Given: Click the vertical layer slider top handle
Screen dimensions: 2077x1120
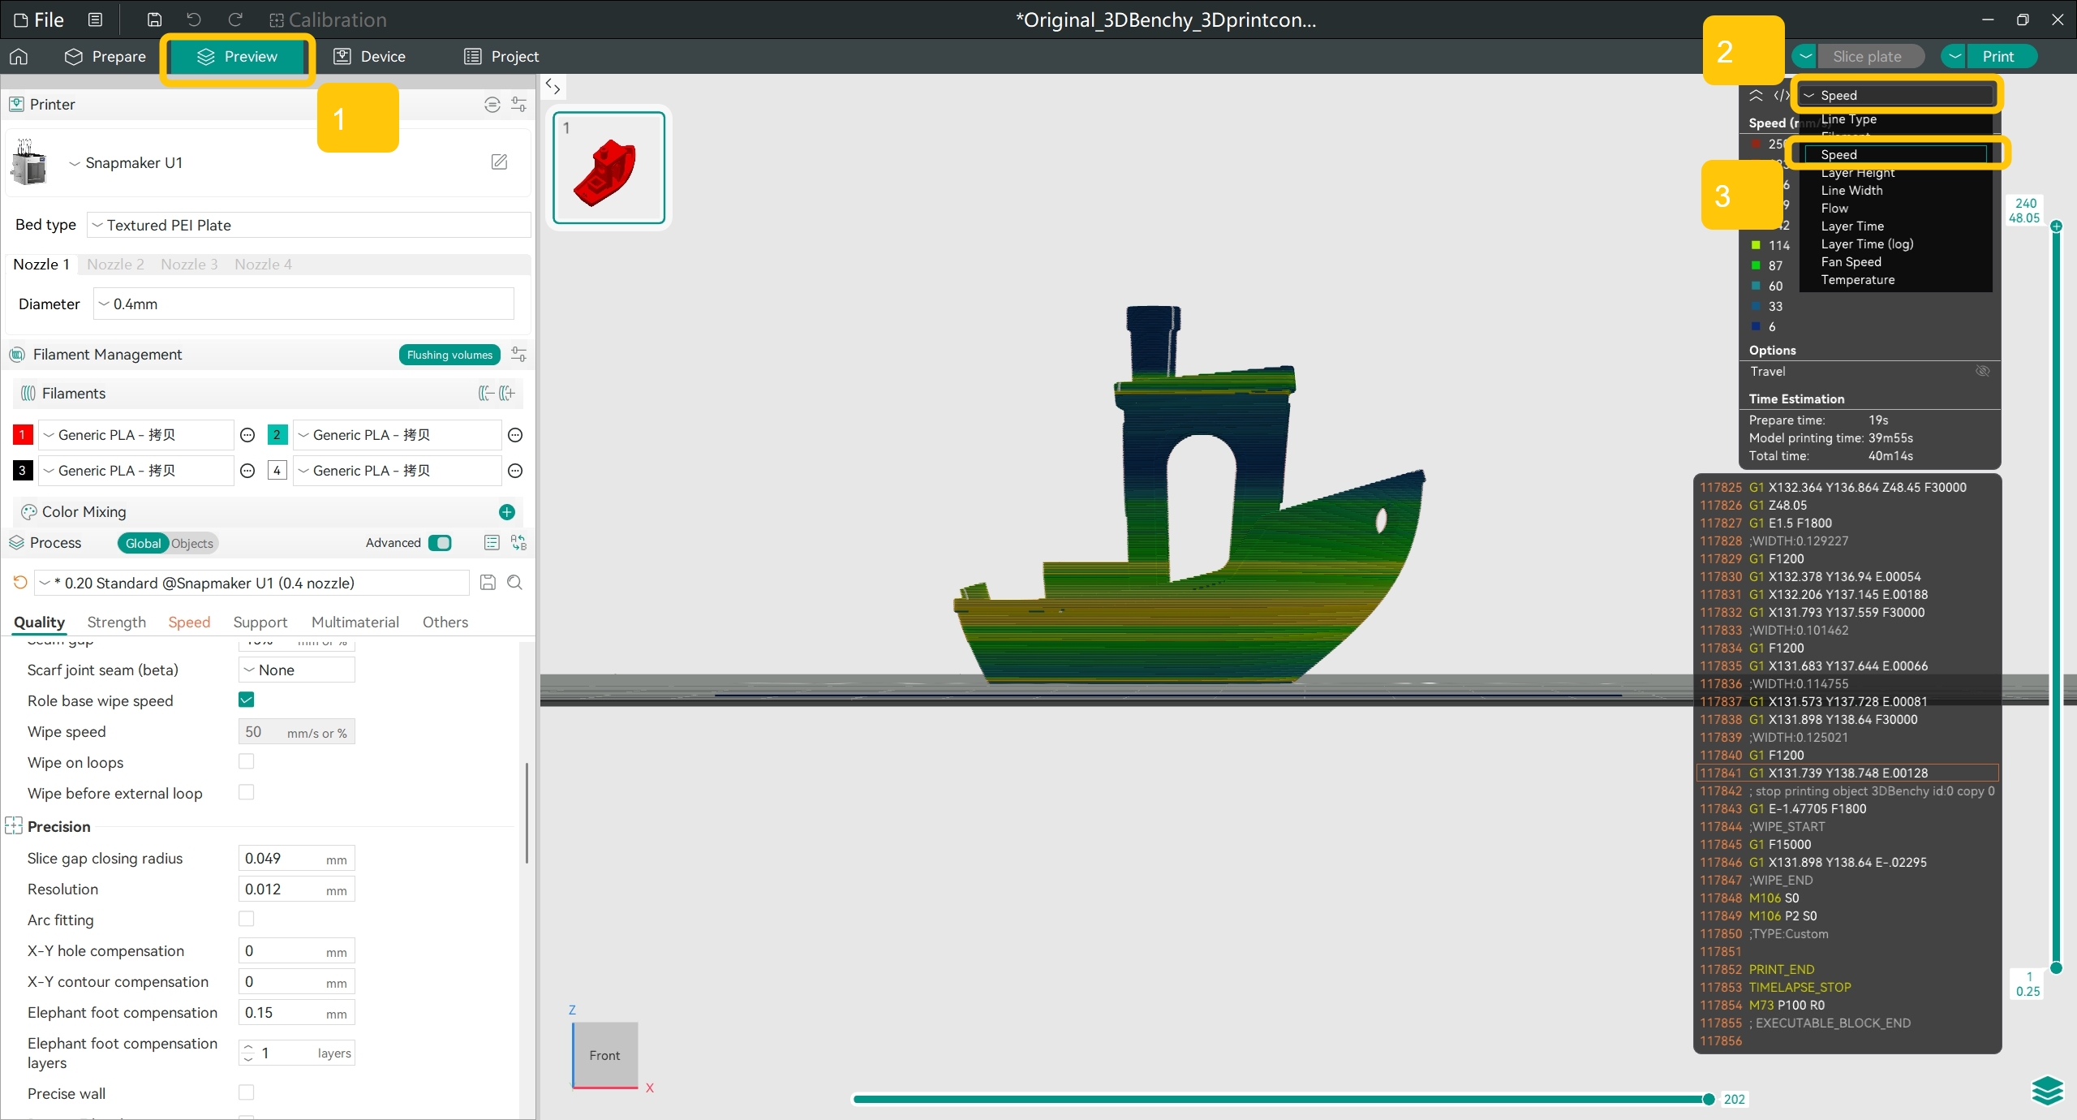Looking at the screenshot, I should click(x=2056, y=226).
